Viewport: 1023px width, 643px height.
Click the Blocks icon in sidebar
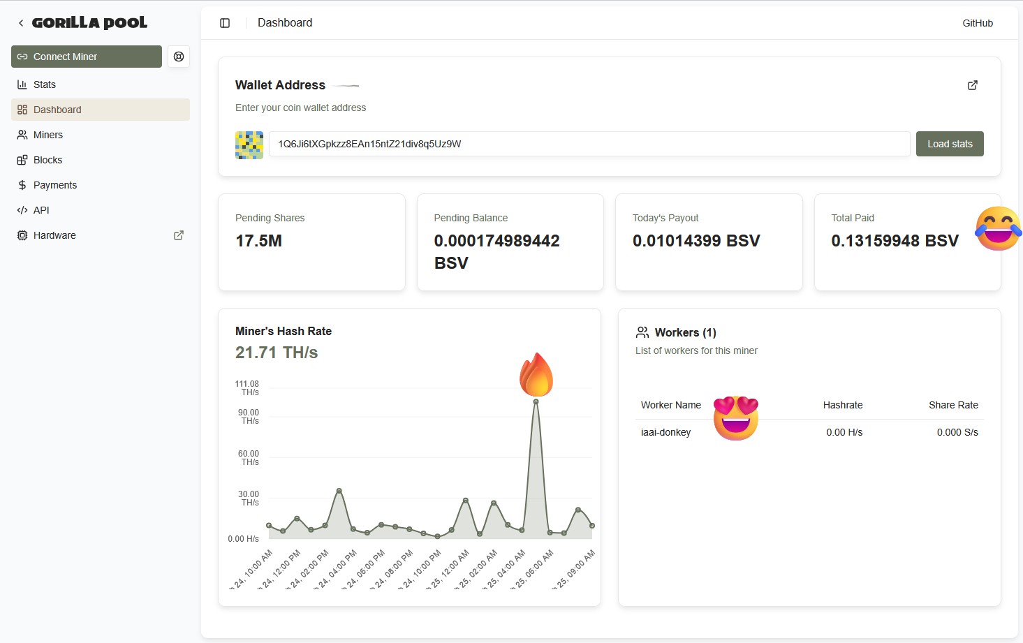click(x=22, y=160)
